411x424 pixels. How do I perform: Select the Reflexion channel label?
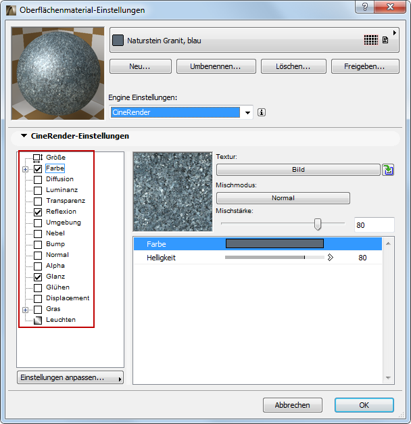[x=61, y=212]
